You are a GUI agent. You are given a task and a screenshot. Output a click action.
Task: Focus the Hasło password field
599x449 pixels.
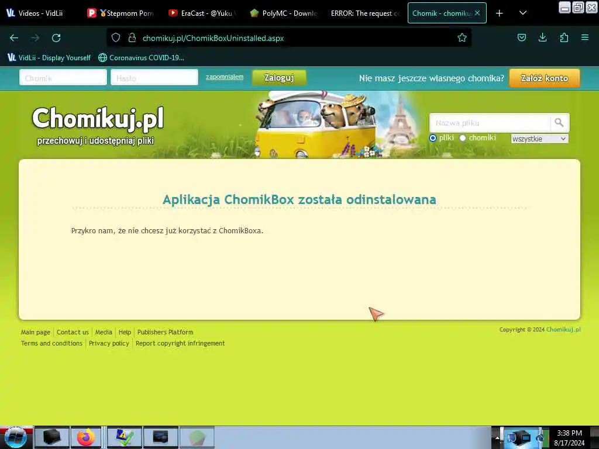point(154,78)
